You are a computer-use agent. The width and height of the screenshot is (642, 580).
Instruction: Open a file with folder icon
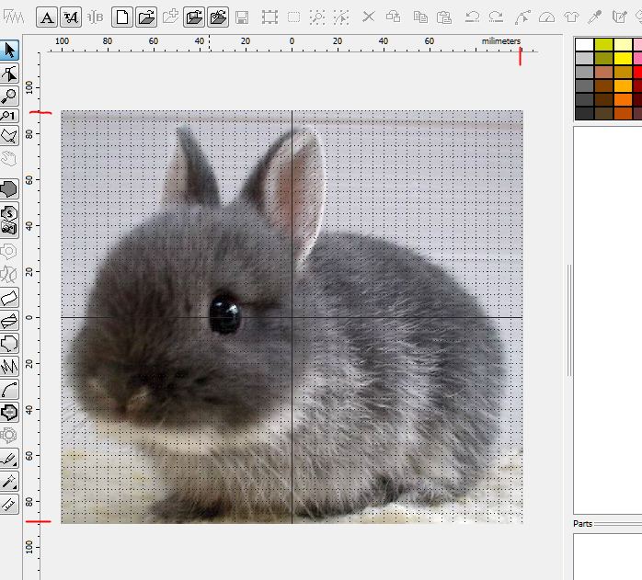(x=145, y=17)
